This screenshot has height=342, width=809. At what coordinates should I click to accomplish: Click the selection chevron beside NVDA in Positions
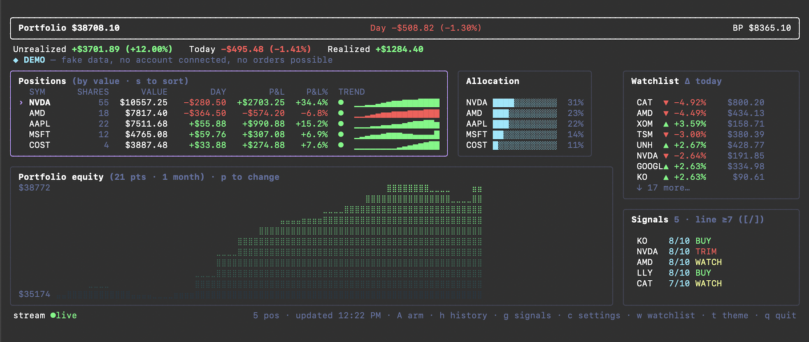tap(21, 102)
